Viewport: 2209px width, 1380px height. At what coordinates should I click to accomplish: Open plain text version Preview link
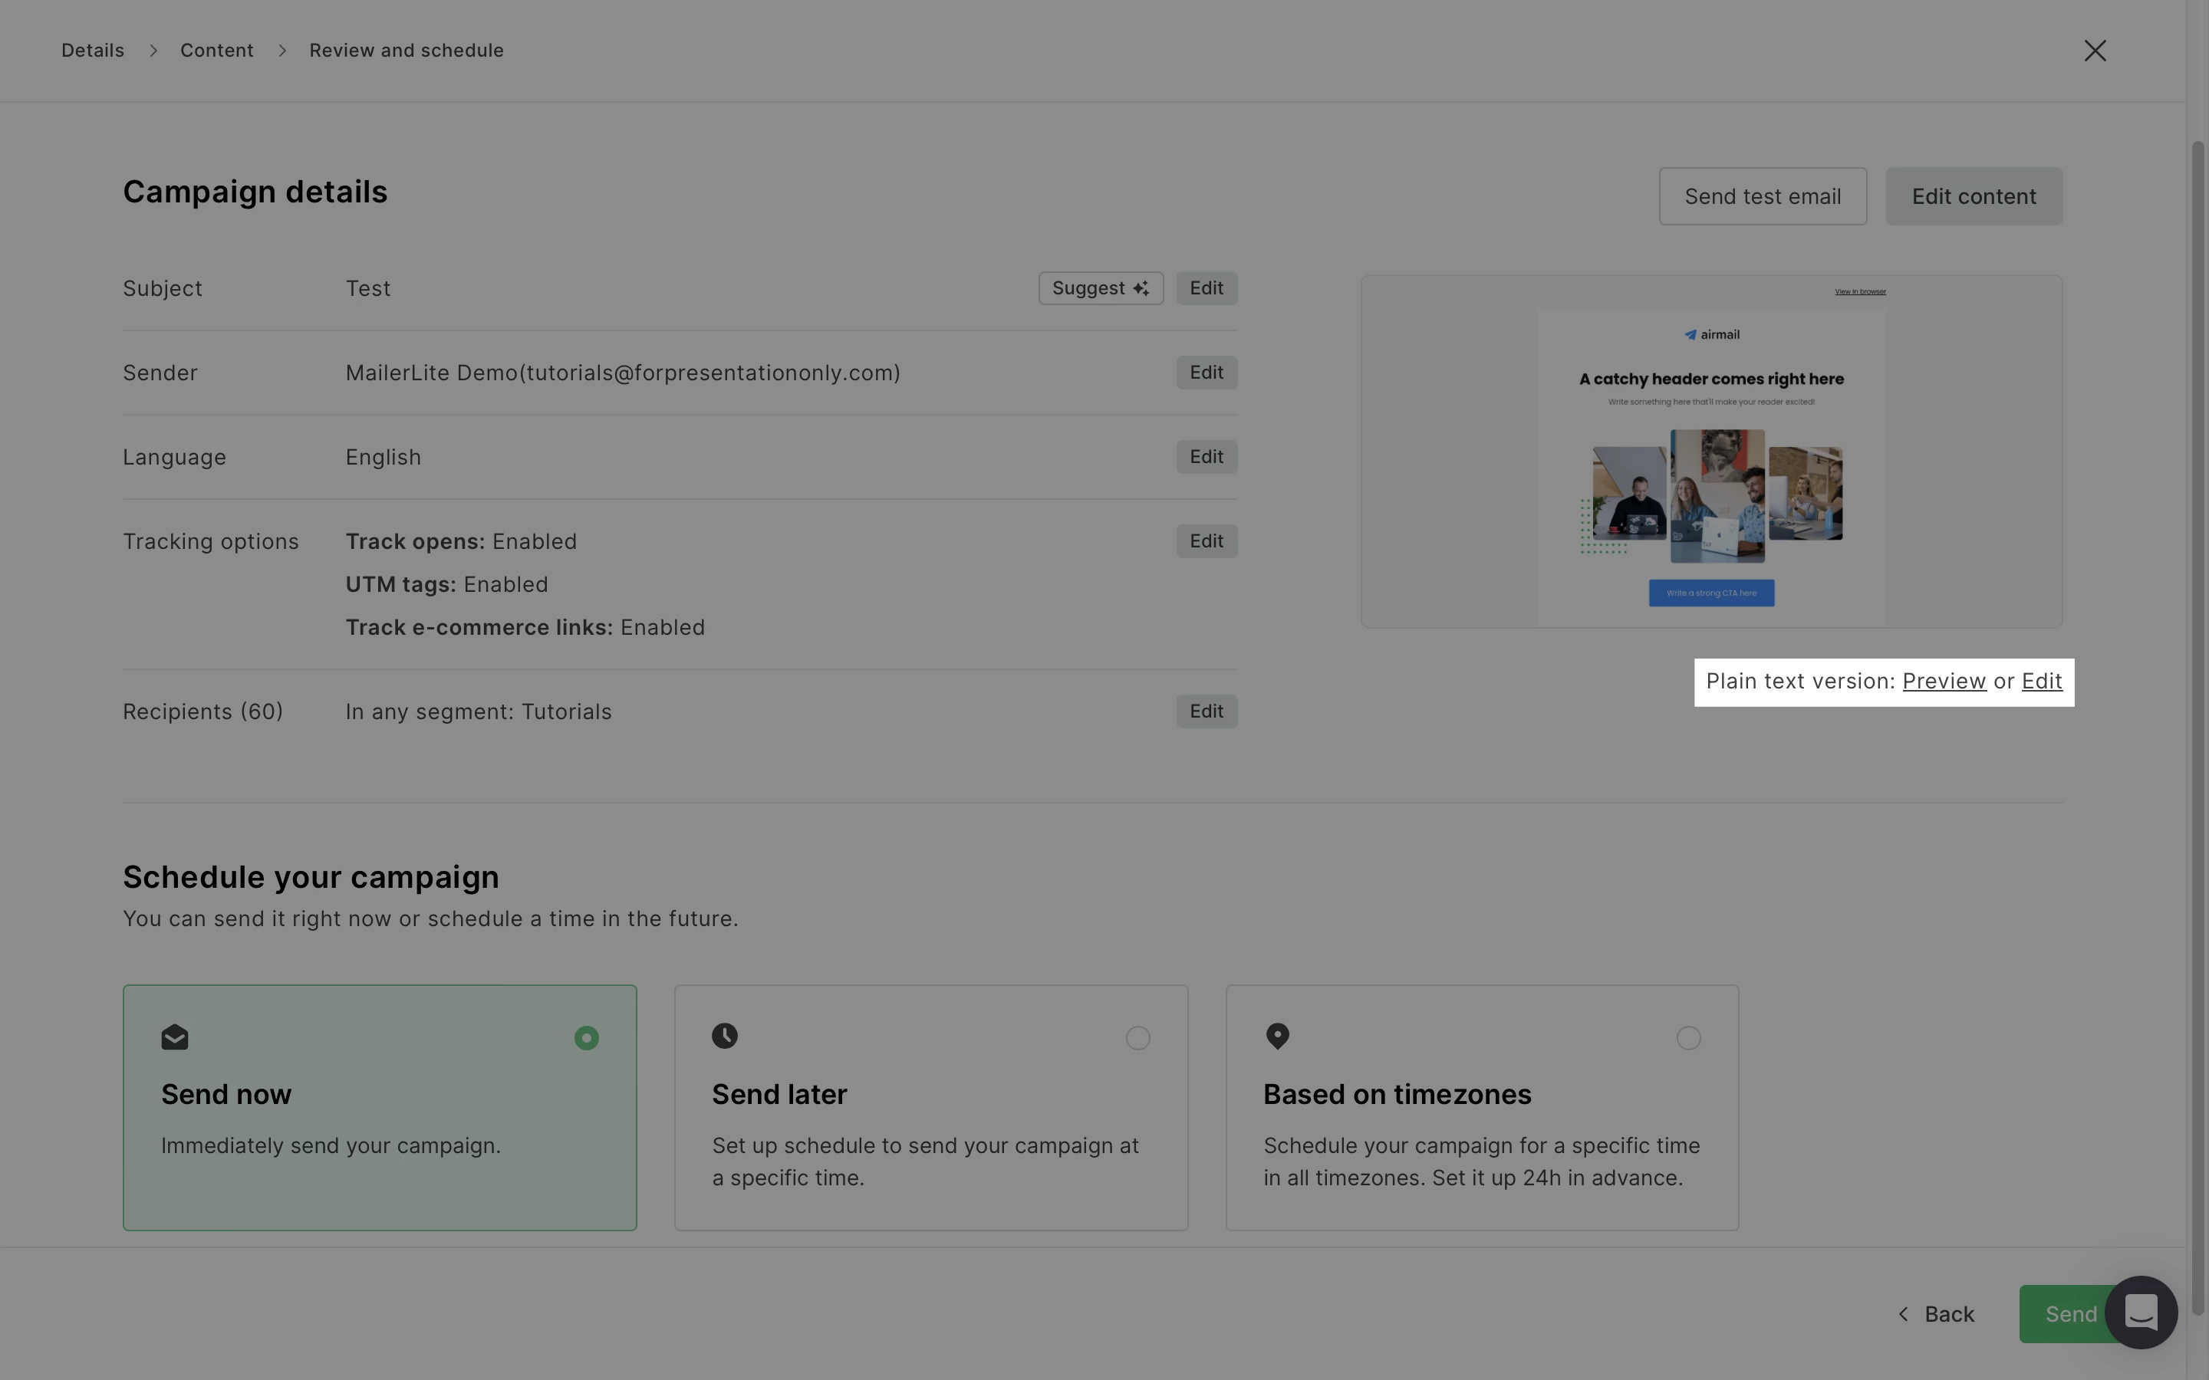tap(1944, 682)
